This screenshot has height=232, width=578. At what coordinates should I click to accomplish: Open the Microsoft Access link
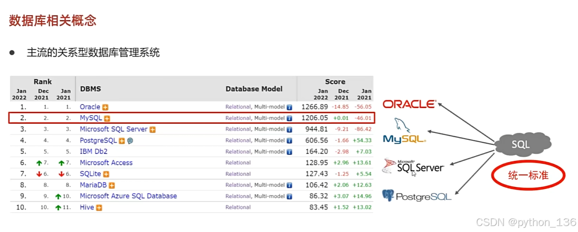point(106,162)
